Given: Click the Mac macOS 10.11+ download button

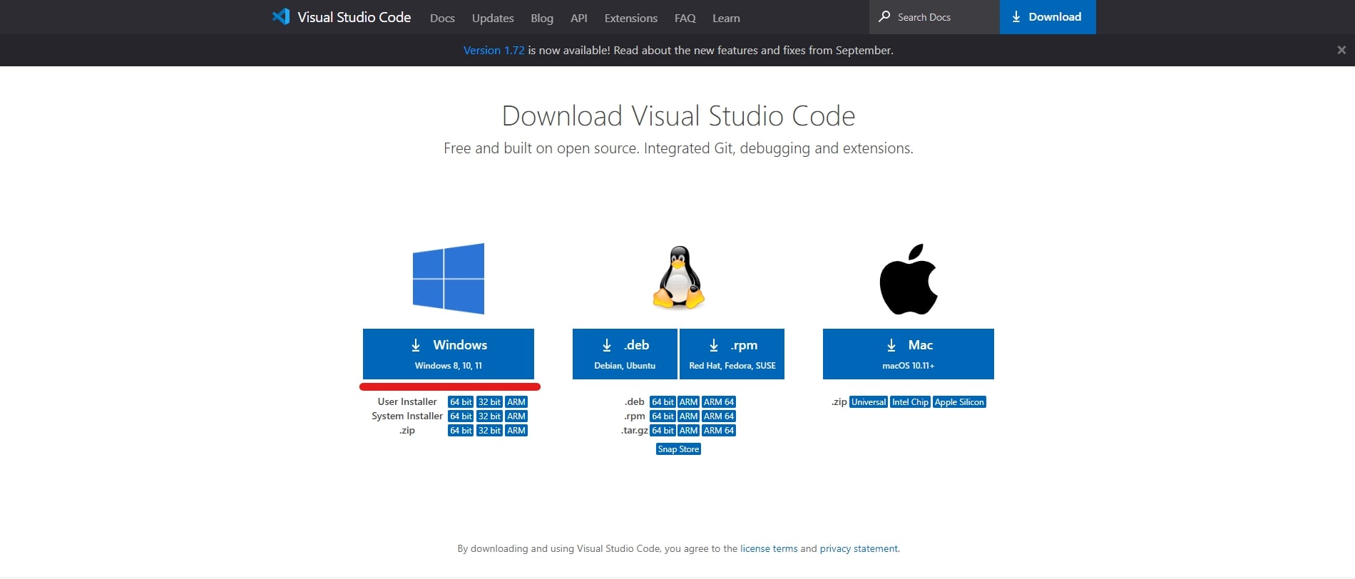Looking at the screenshot, I should [909, 354].
